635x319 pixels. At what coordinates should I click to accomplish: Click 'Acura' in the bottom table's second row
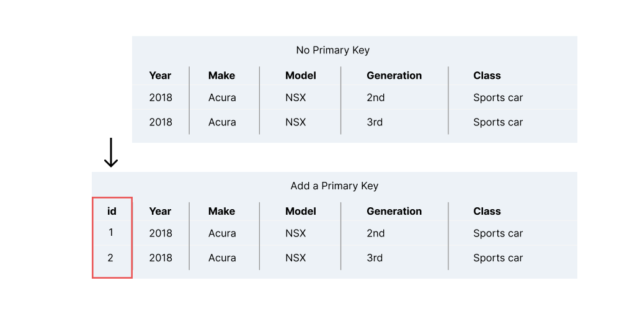click(222, 258)
